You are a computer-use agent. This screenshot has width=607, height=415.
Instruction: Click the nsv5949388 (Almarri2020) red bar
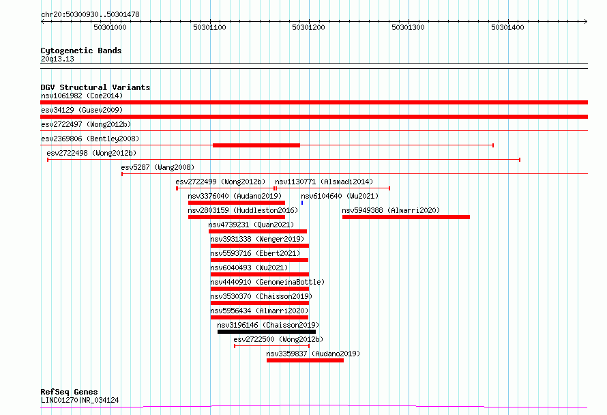click(406, 217)
